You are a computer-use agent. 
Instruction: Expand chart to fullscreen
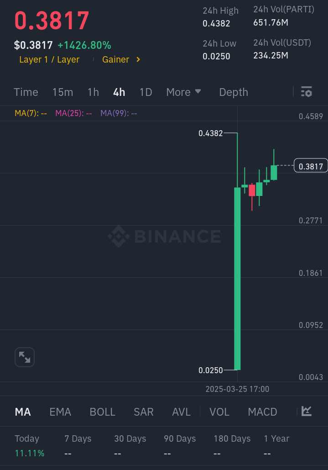(x=25, y=357)
